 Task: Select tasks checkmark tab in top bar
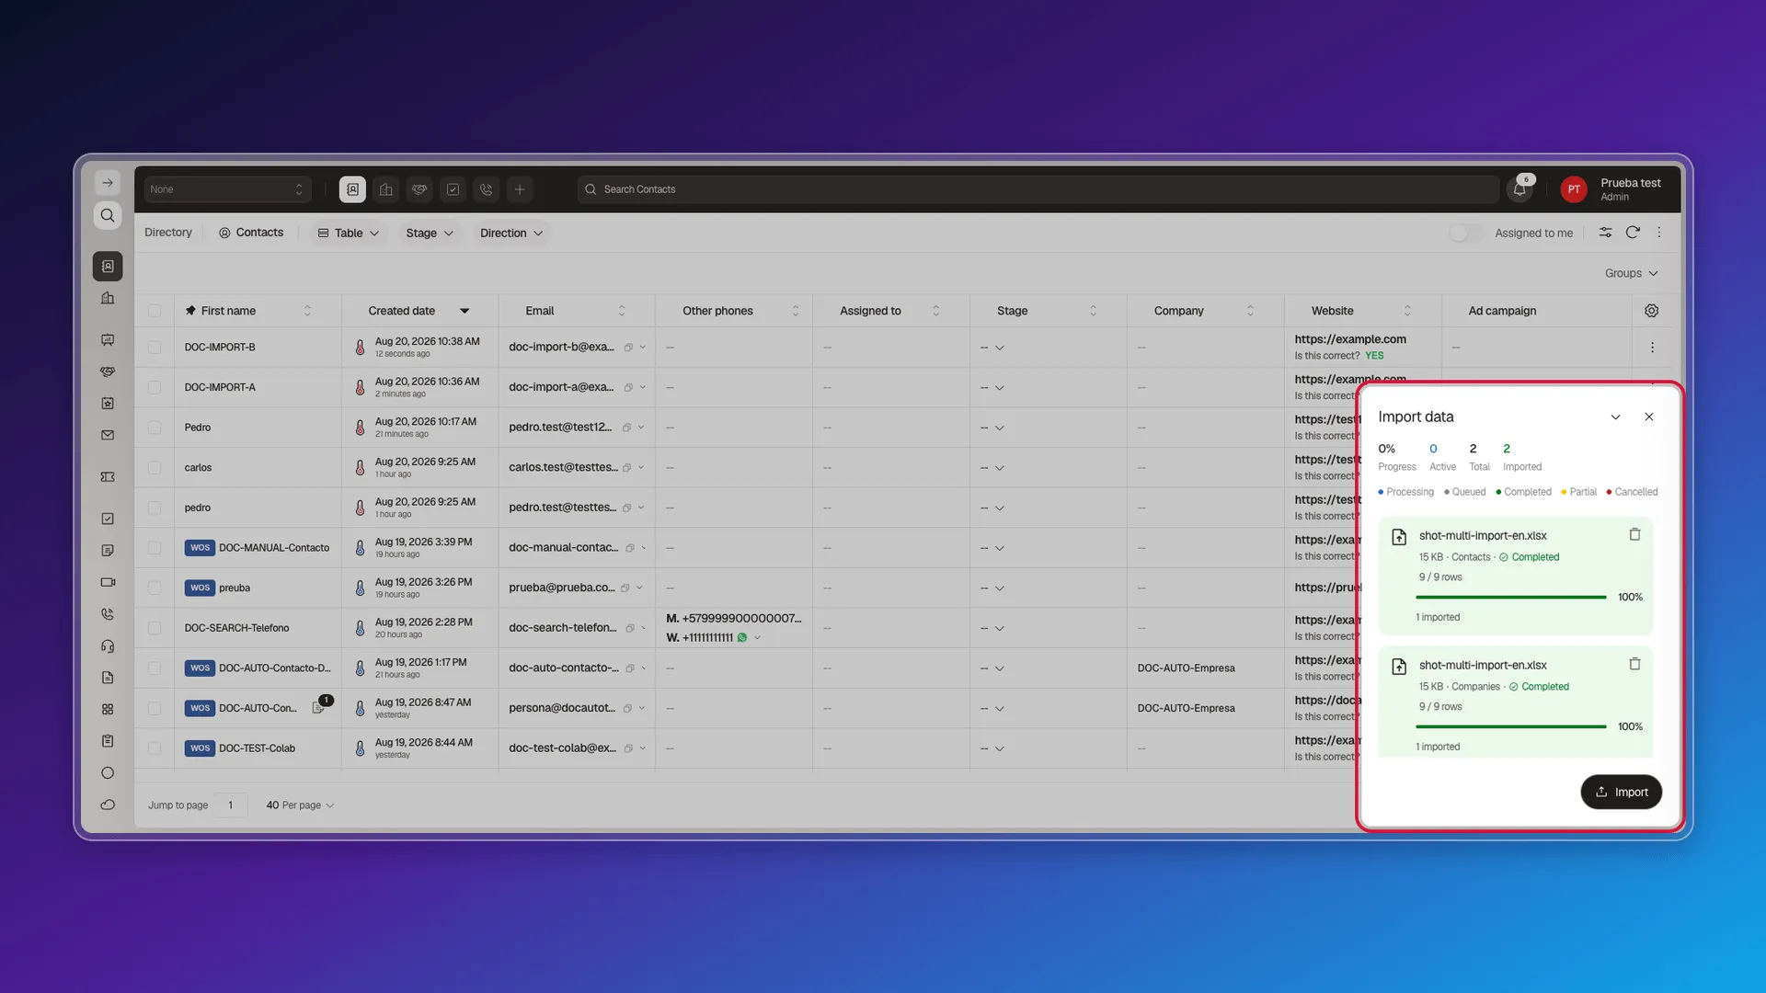(x=453, y=189)
